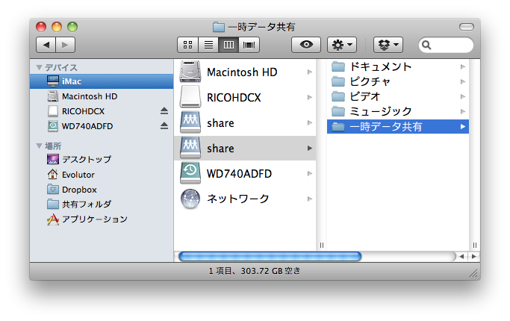Click the アプリケーション icon in the sidebar
The image size is (510, 321).
click(x=53, y=219)
